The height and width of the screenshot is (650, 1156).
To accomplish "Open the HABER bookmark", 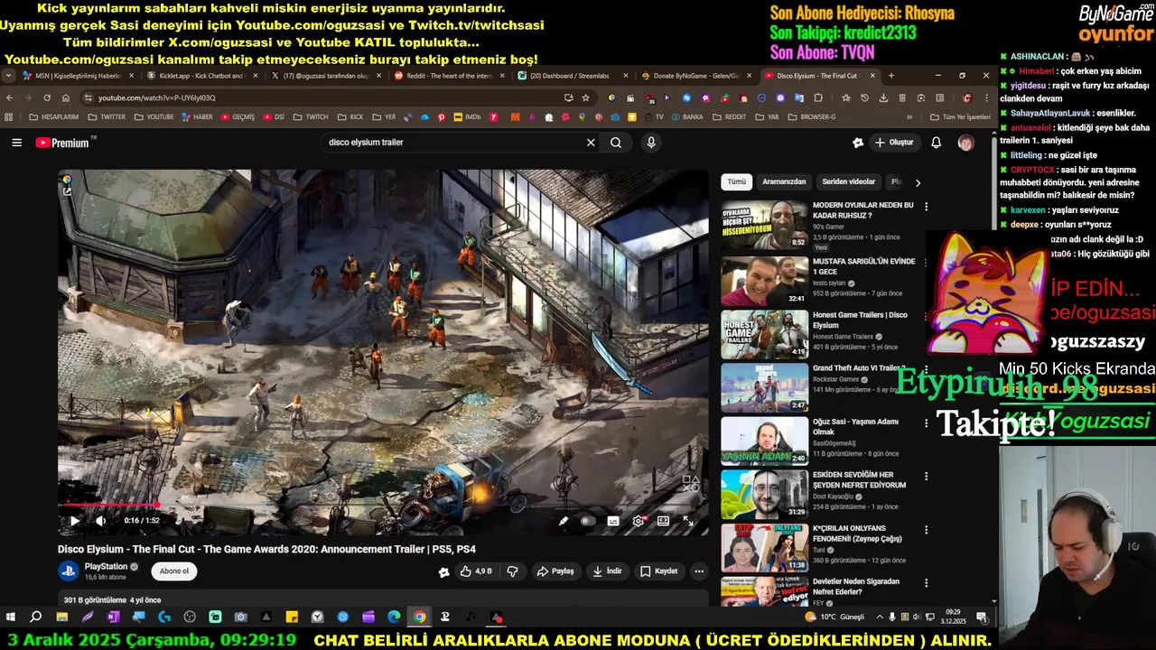I will pyautogui.click(x=198, y=116).
